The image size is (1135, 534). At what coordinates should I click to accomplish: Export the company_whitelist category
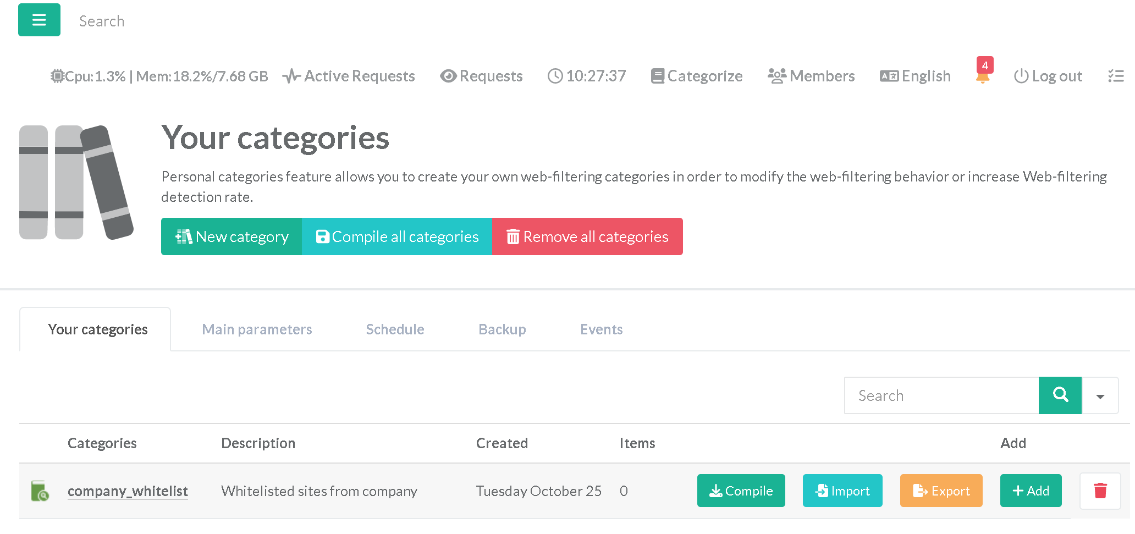coord(941,491)
